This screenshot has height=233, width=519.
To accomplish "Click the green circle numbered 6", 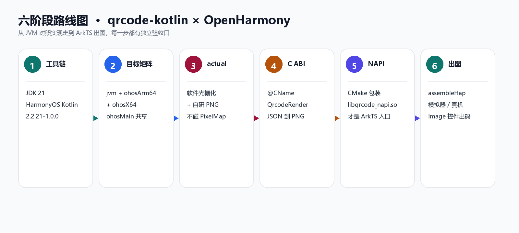I will 435,64.
